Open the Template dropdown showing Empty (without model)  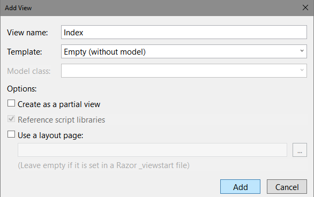pos(184,51)
